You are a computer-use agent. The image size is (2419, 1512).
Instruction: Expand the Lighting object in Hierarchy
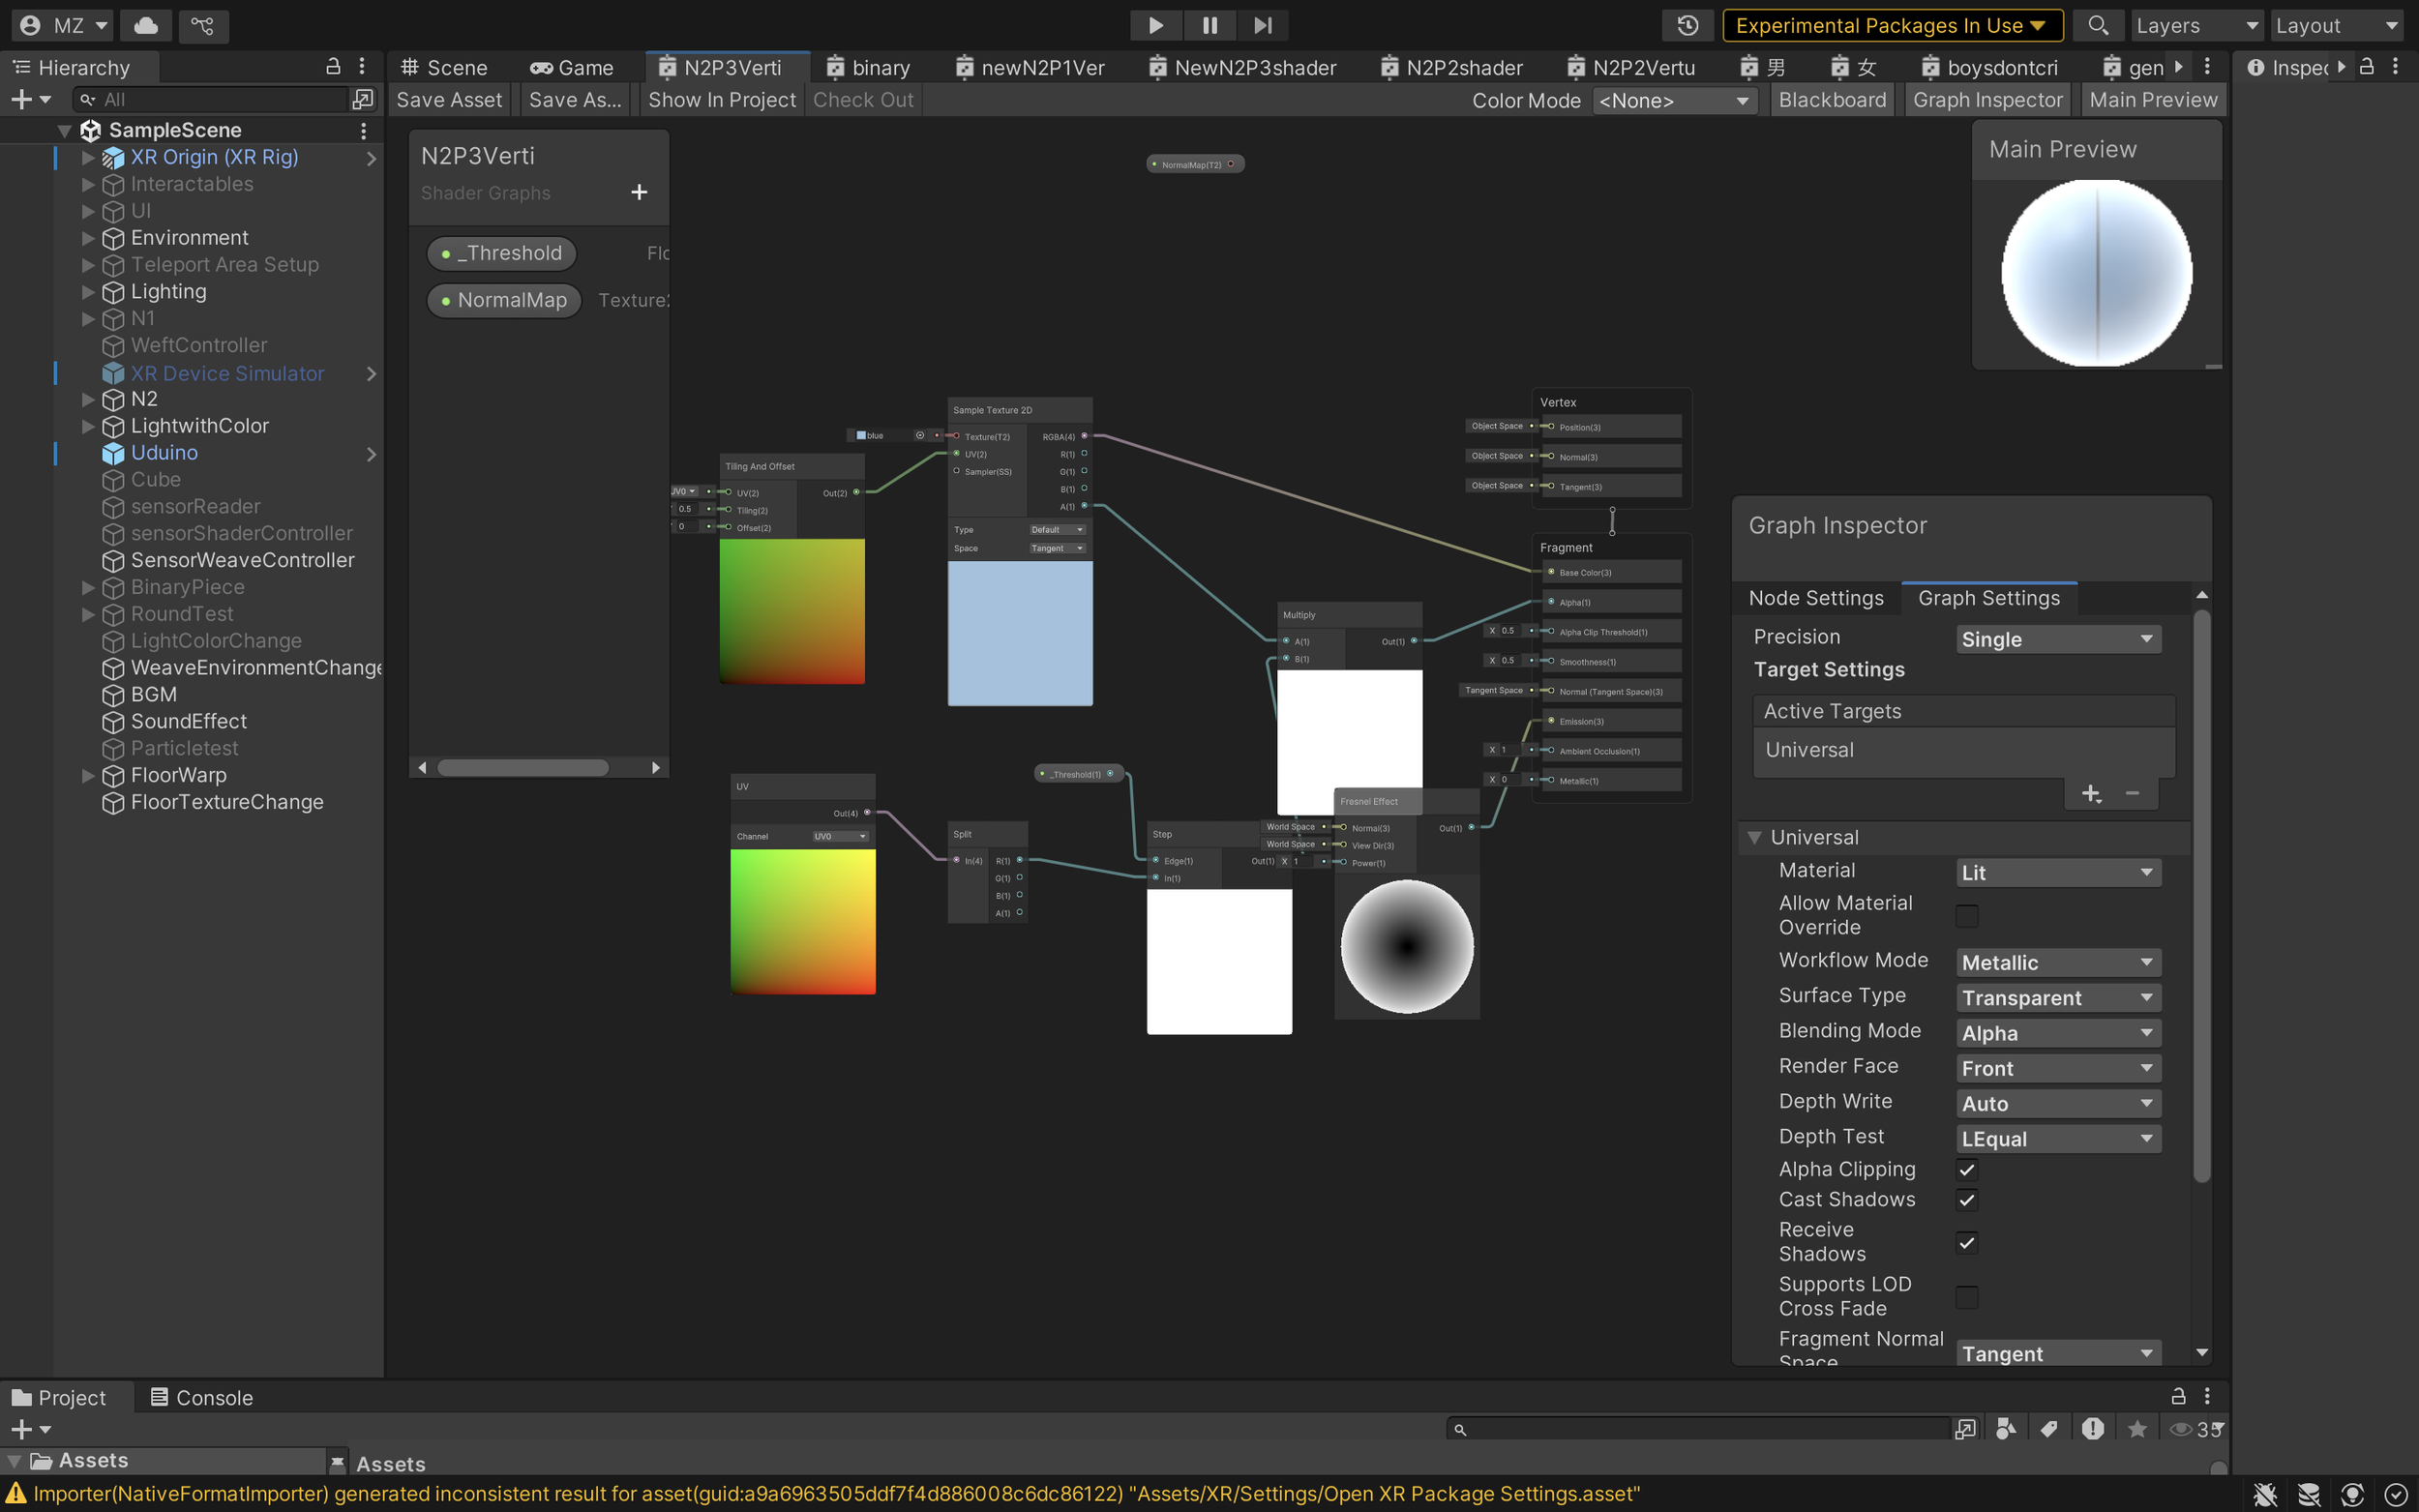point(88,291)
